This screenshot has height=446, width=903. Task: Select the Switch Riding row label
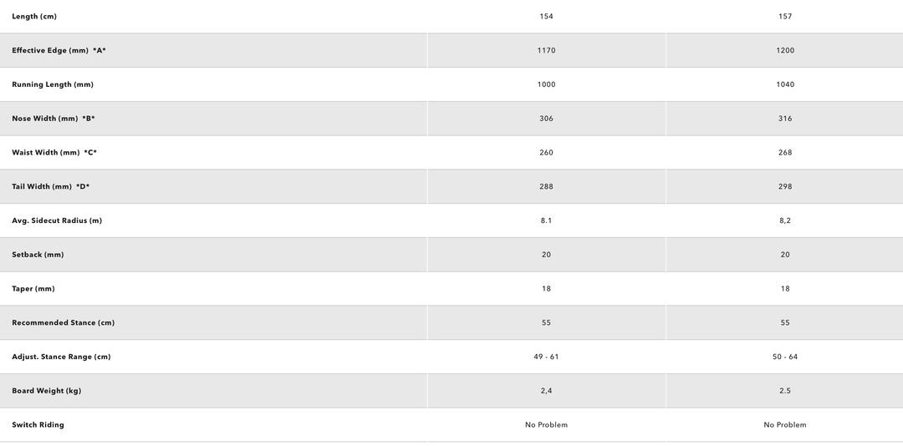(38, 425)
